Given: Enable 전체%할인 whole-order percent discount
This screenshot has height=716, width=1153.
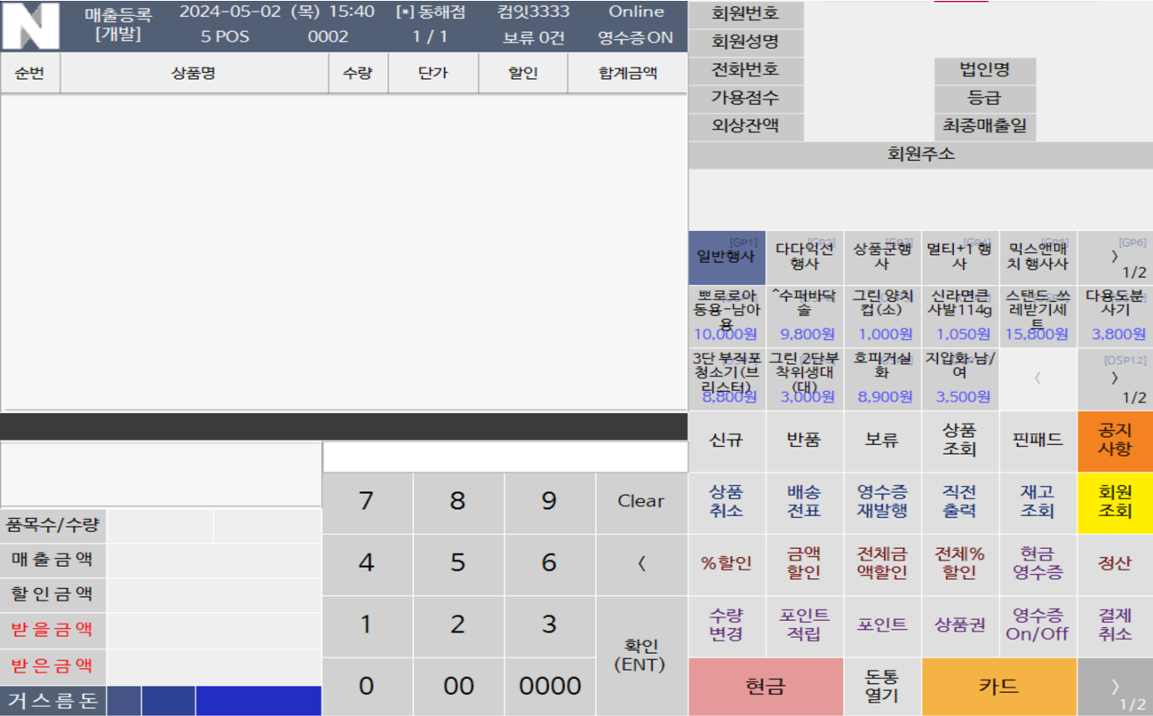Looking at the screenshot, I should (x=960, y=564).
